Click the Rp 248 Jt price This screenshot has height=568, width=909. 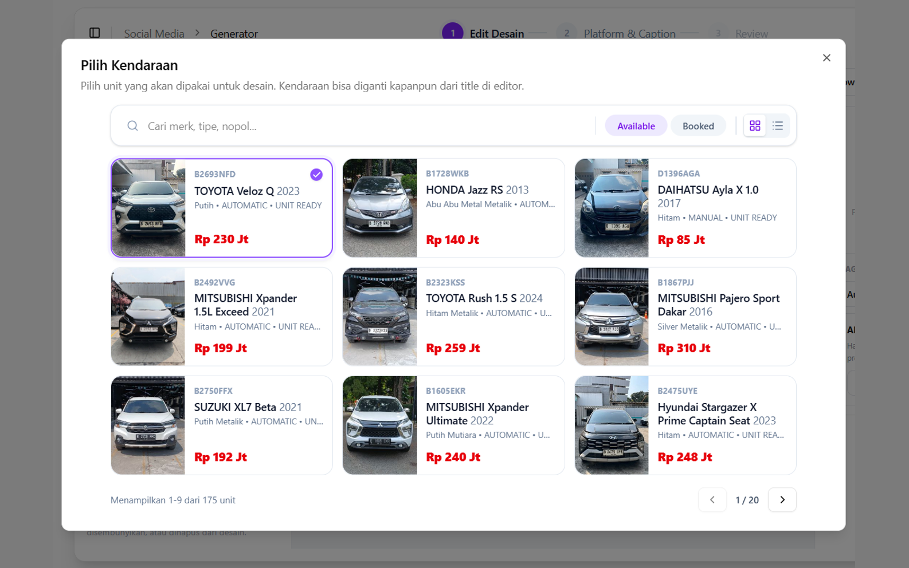684,457
